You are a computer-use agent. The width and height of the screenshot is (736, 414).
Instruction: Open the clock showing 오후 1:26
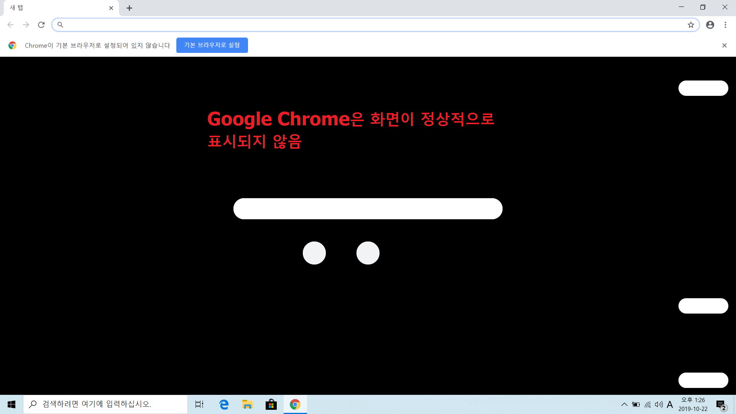point(693,404)
